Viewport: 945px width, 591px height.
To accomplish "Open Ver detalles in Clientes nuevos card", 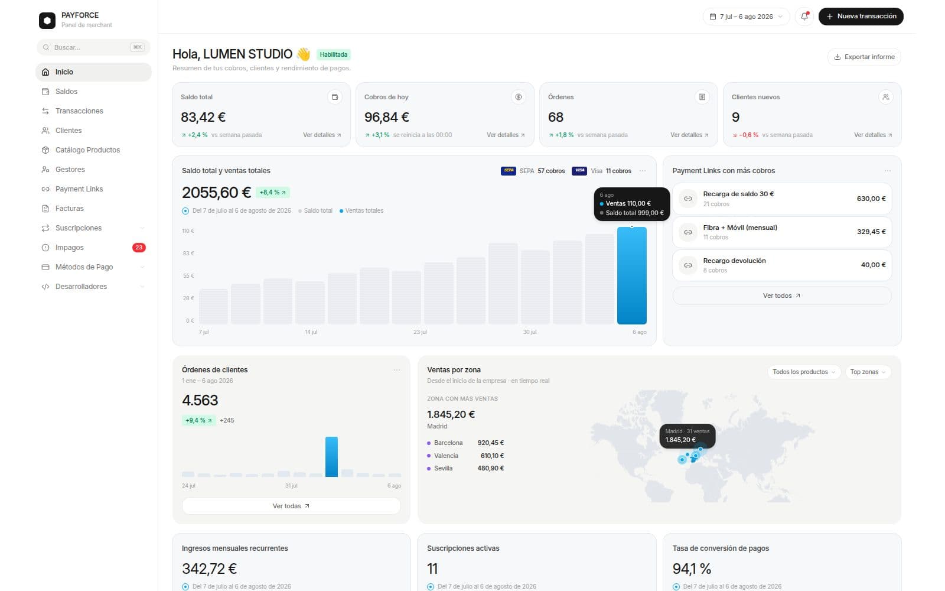I will (x=873, y=135).
